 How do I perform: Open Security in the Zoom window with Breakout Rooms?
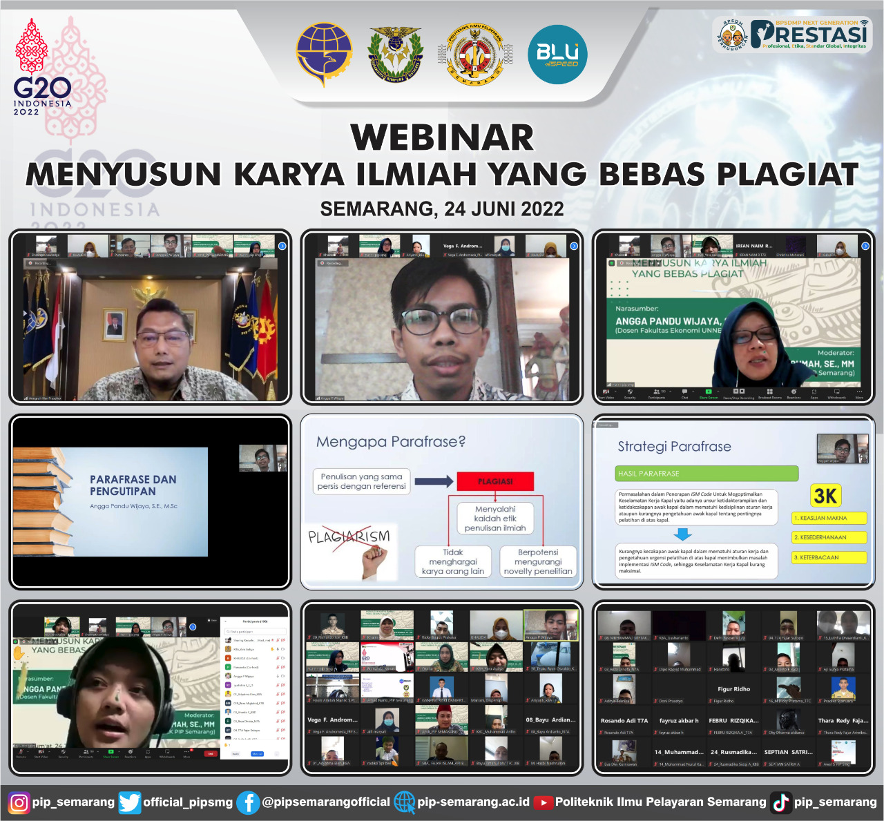(x=630, y=394)
